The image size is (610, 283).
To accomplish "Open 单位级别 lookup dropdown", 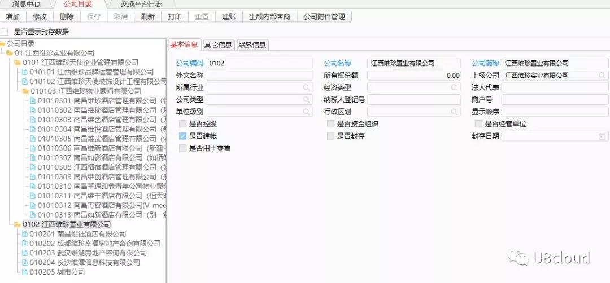I will click(307, 112).
